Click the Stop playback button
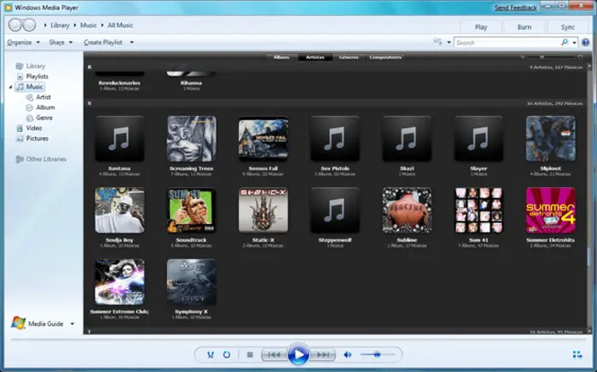Image resolution: width=597 pixels, height=372 pixels. point(250,354)
